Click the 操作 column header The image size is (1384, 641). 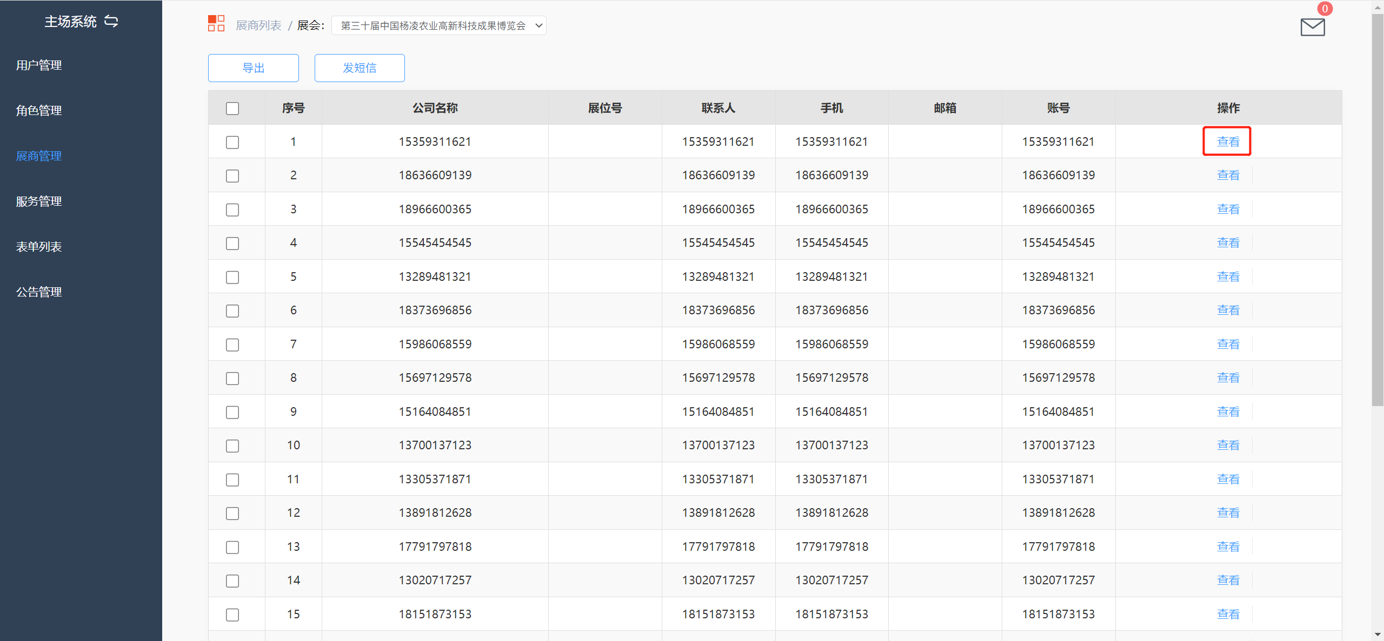pos(1228,108)
